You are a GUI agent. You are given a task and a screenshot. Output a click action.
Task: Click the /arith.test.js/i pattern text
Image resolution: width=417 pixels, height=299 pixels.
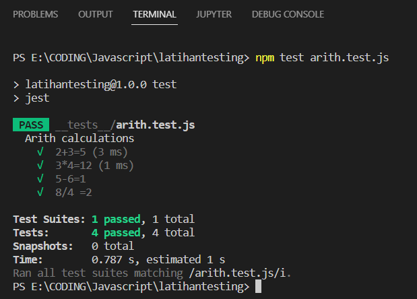pos(237,273)
